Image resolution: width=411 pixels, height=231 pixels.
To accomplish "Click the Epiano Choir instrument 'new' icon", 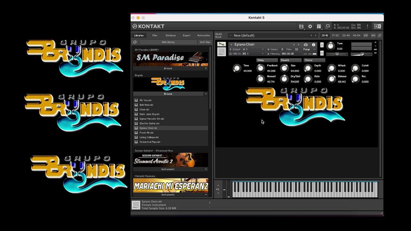I will [221, 52].
